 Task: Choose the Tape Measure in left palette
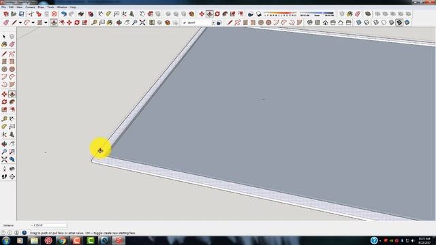(x=4, y=119)
